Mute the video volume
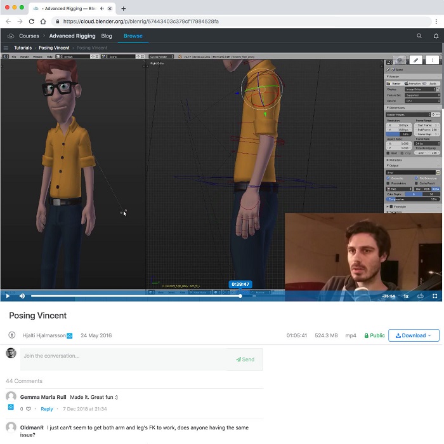 (x=22, y=296)
